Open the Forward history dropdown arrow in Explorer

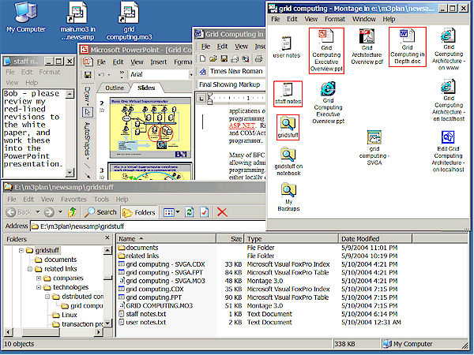coord(60,212)
